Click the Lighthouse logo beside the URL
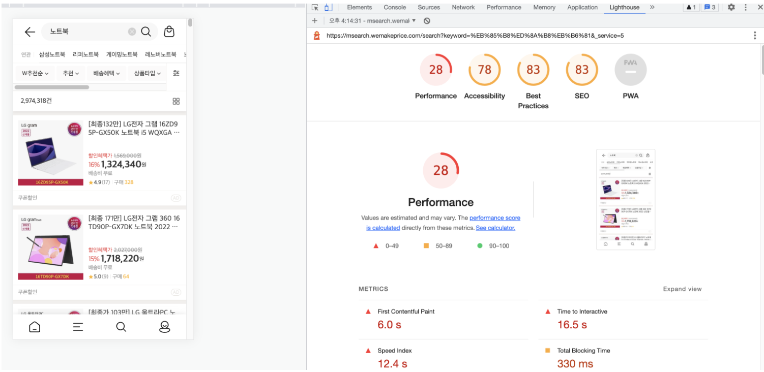764x372 pixels. [x=316, y=36]
